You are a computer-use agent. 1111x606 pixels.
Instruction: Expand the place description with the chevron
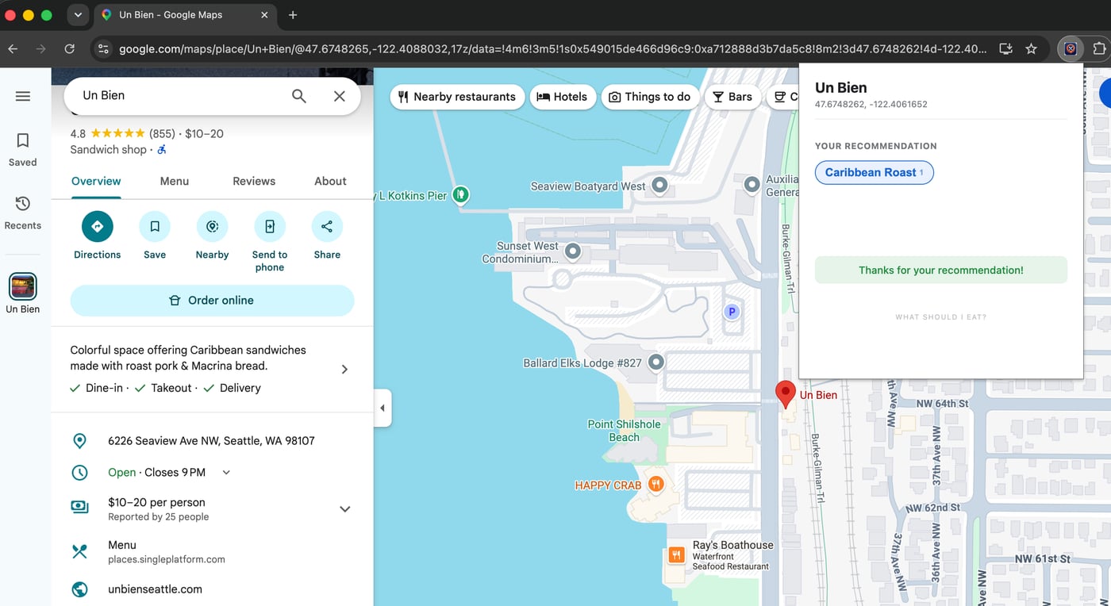click(x=344, y=369)
